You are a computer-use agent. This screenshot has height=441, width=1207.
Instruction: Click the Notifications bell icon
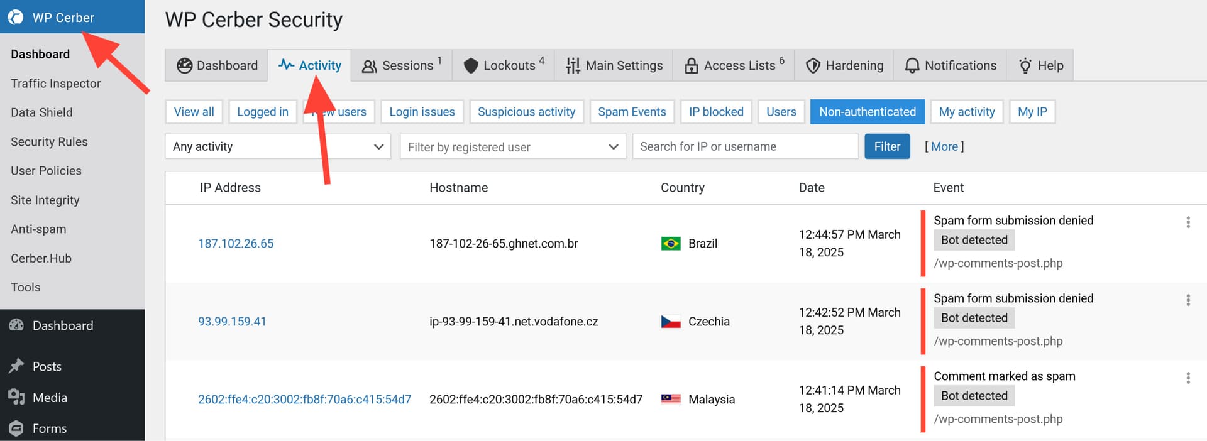(912, 66)
